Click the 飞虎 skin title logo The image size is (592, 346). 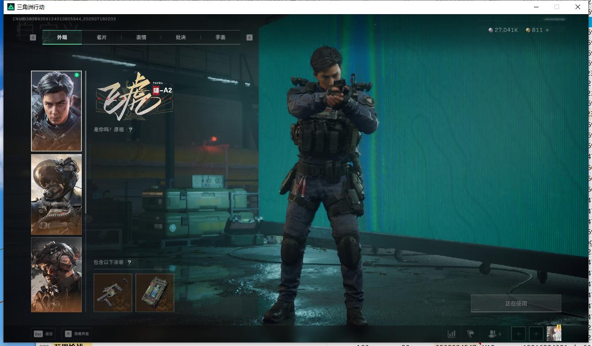coord(134,96)
